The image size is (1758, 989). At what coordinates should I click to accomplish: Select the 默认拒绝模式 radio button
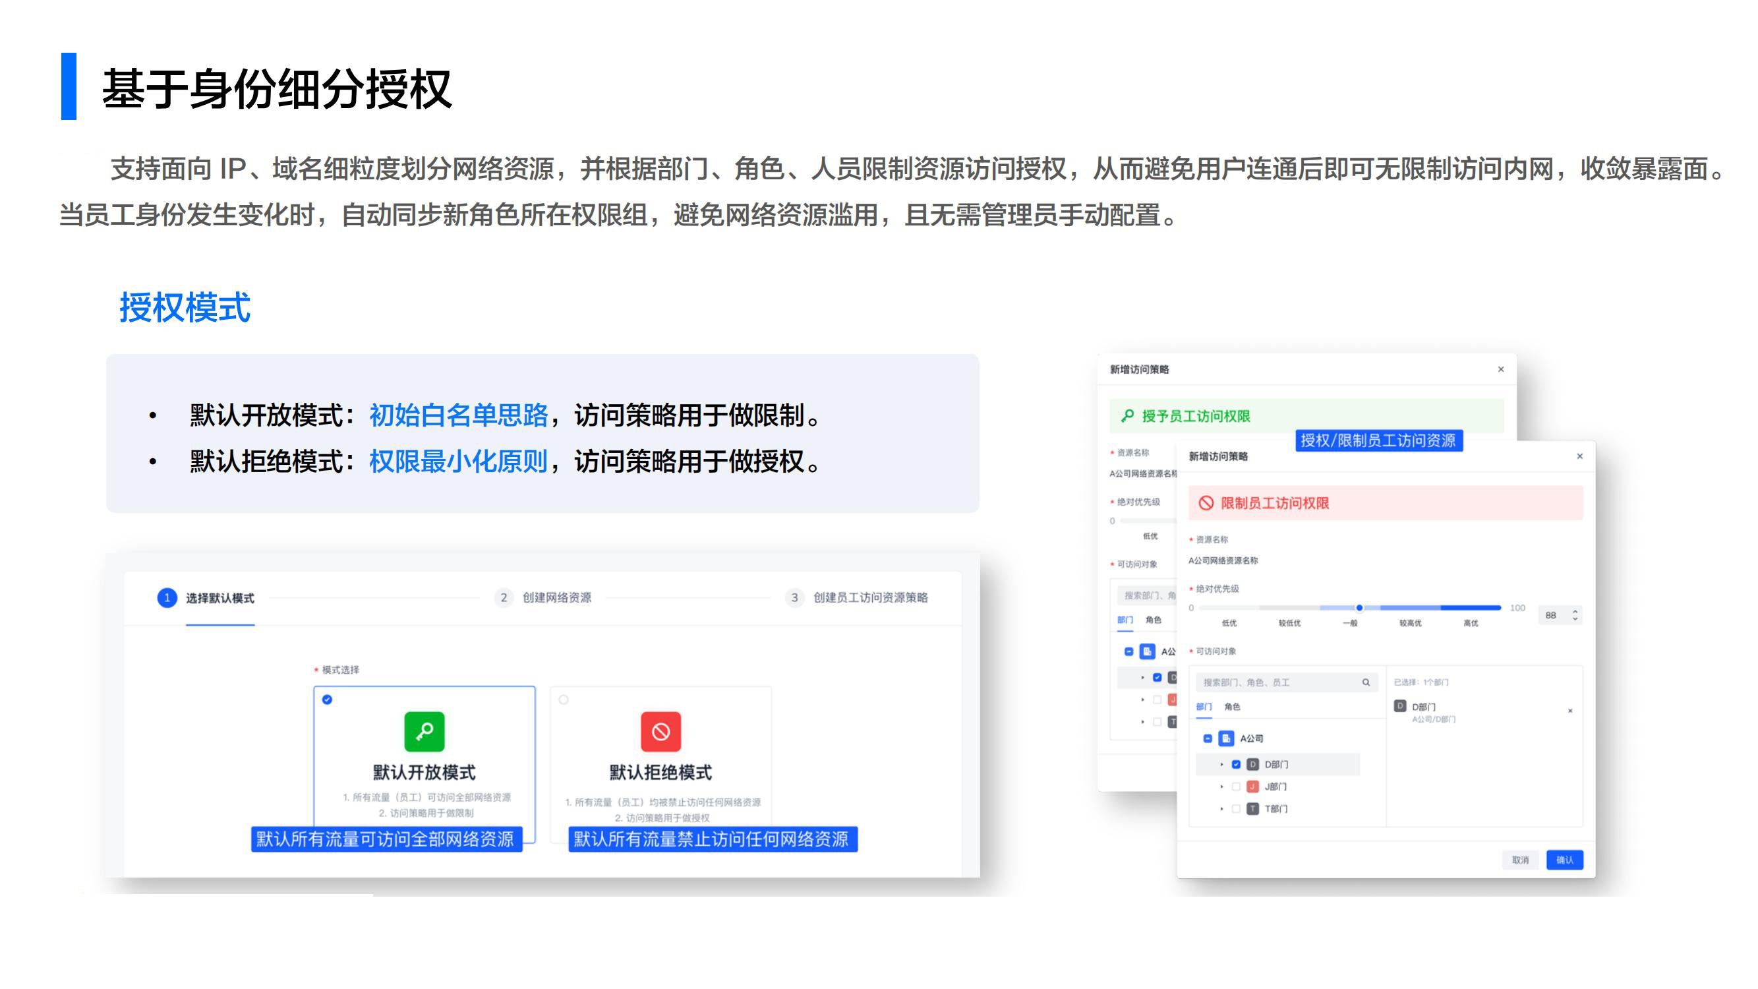pyautogui.click(x=564, y=699)
